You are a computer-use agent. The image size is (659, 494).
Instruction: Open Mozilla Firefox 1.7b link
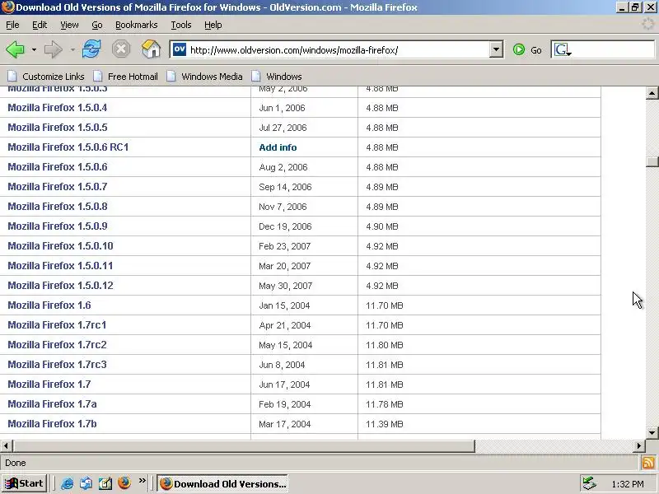(52, 423)
